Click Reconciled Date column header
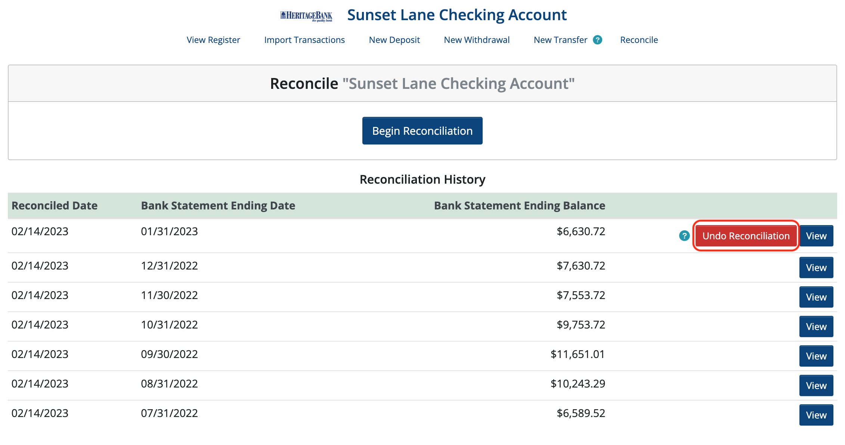 click(x=55, y=206)
